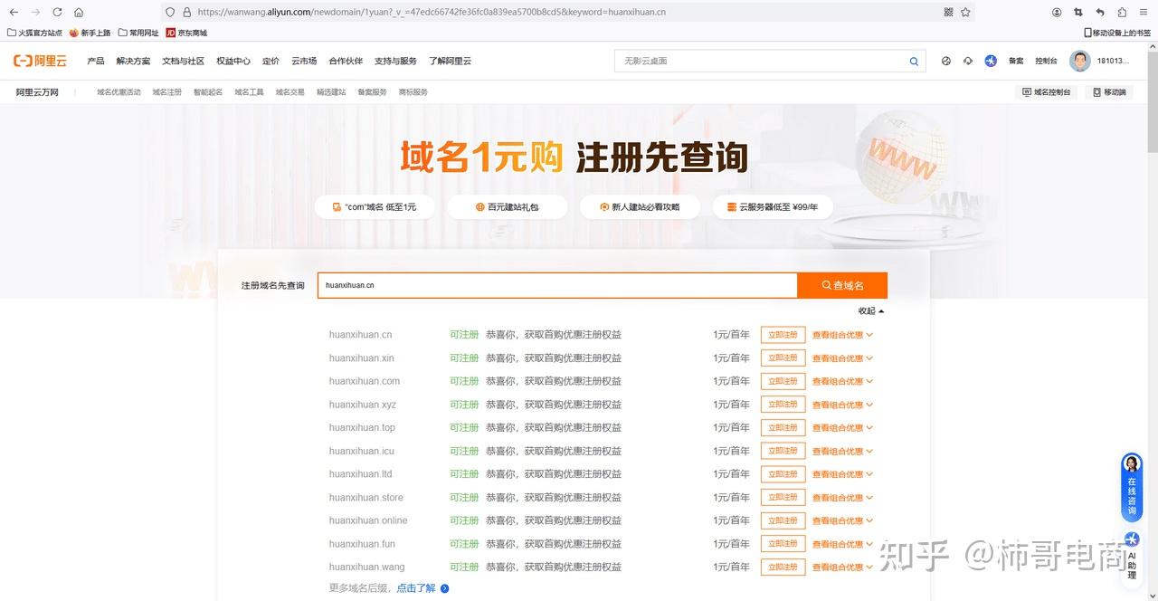The image size is (1158, 601).
Task: Click 新人建站必看攻略 promo pill
Action: [640, 206]
